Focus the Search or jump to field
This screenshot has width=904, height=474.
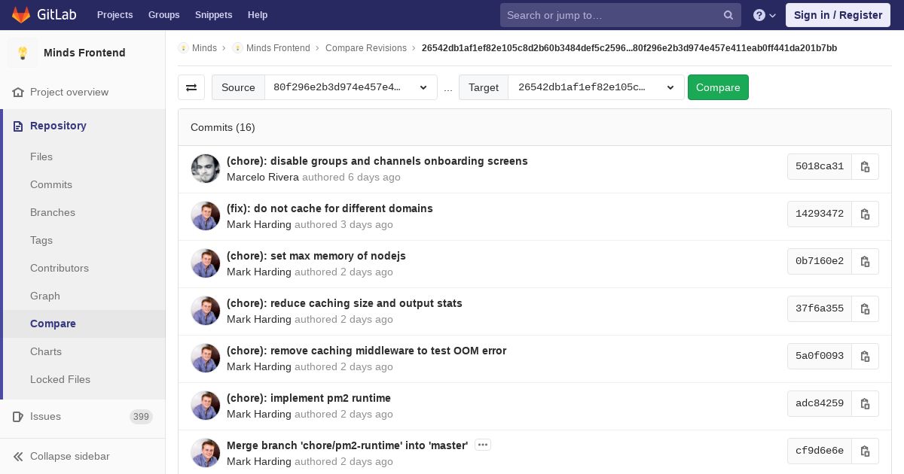(610, 15)
